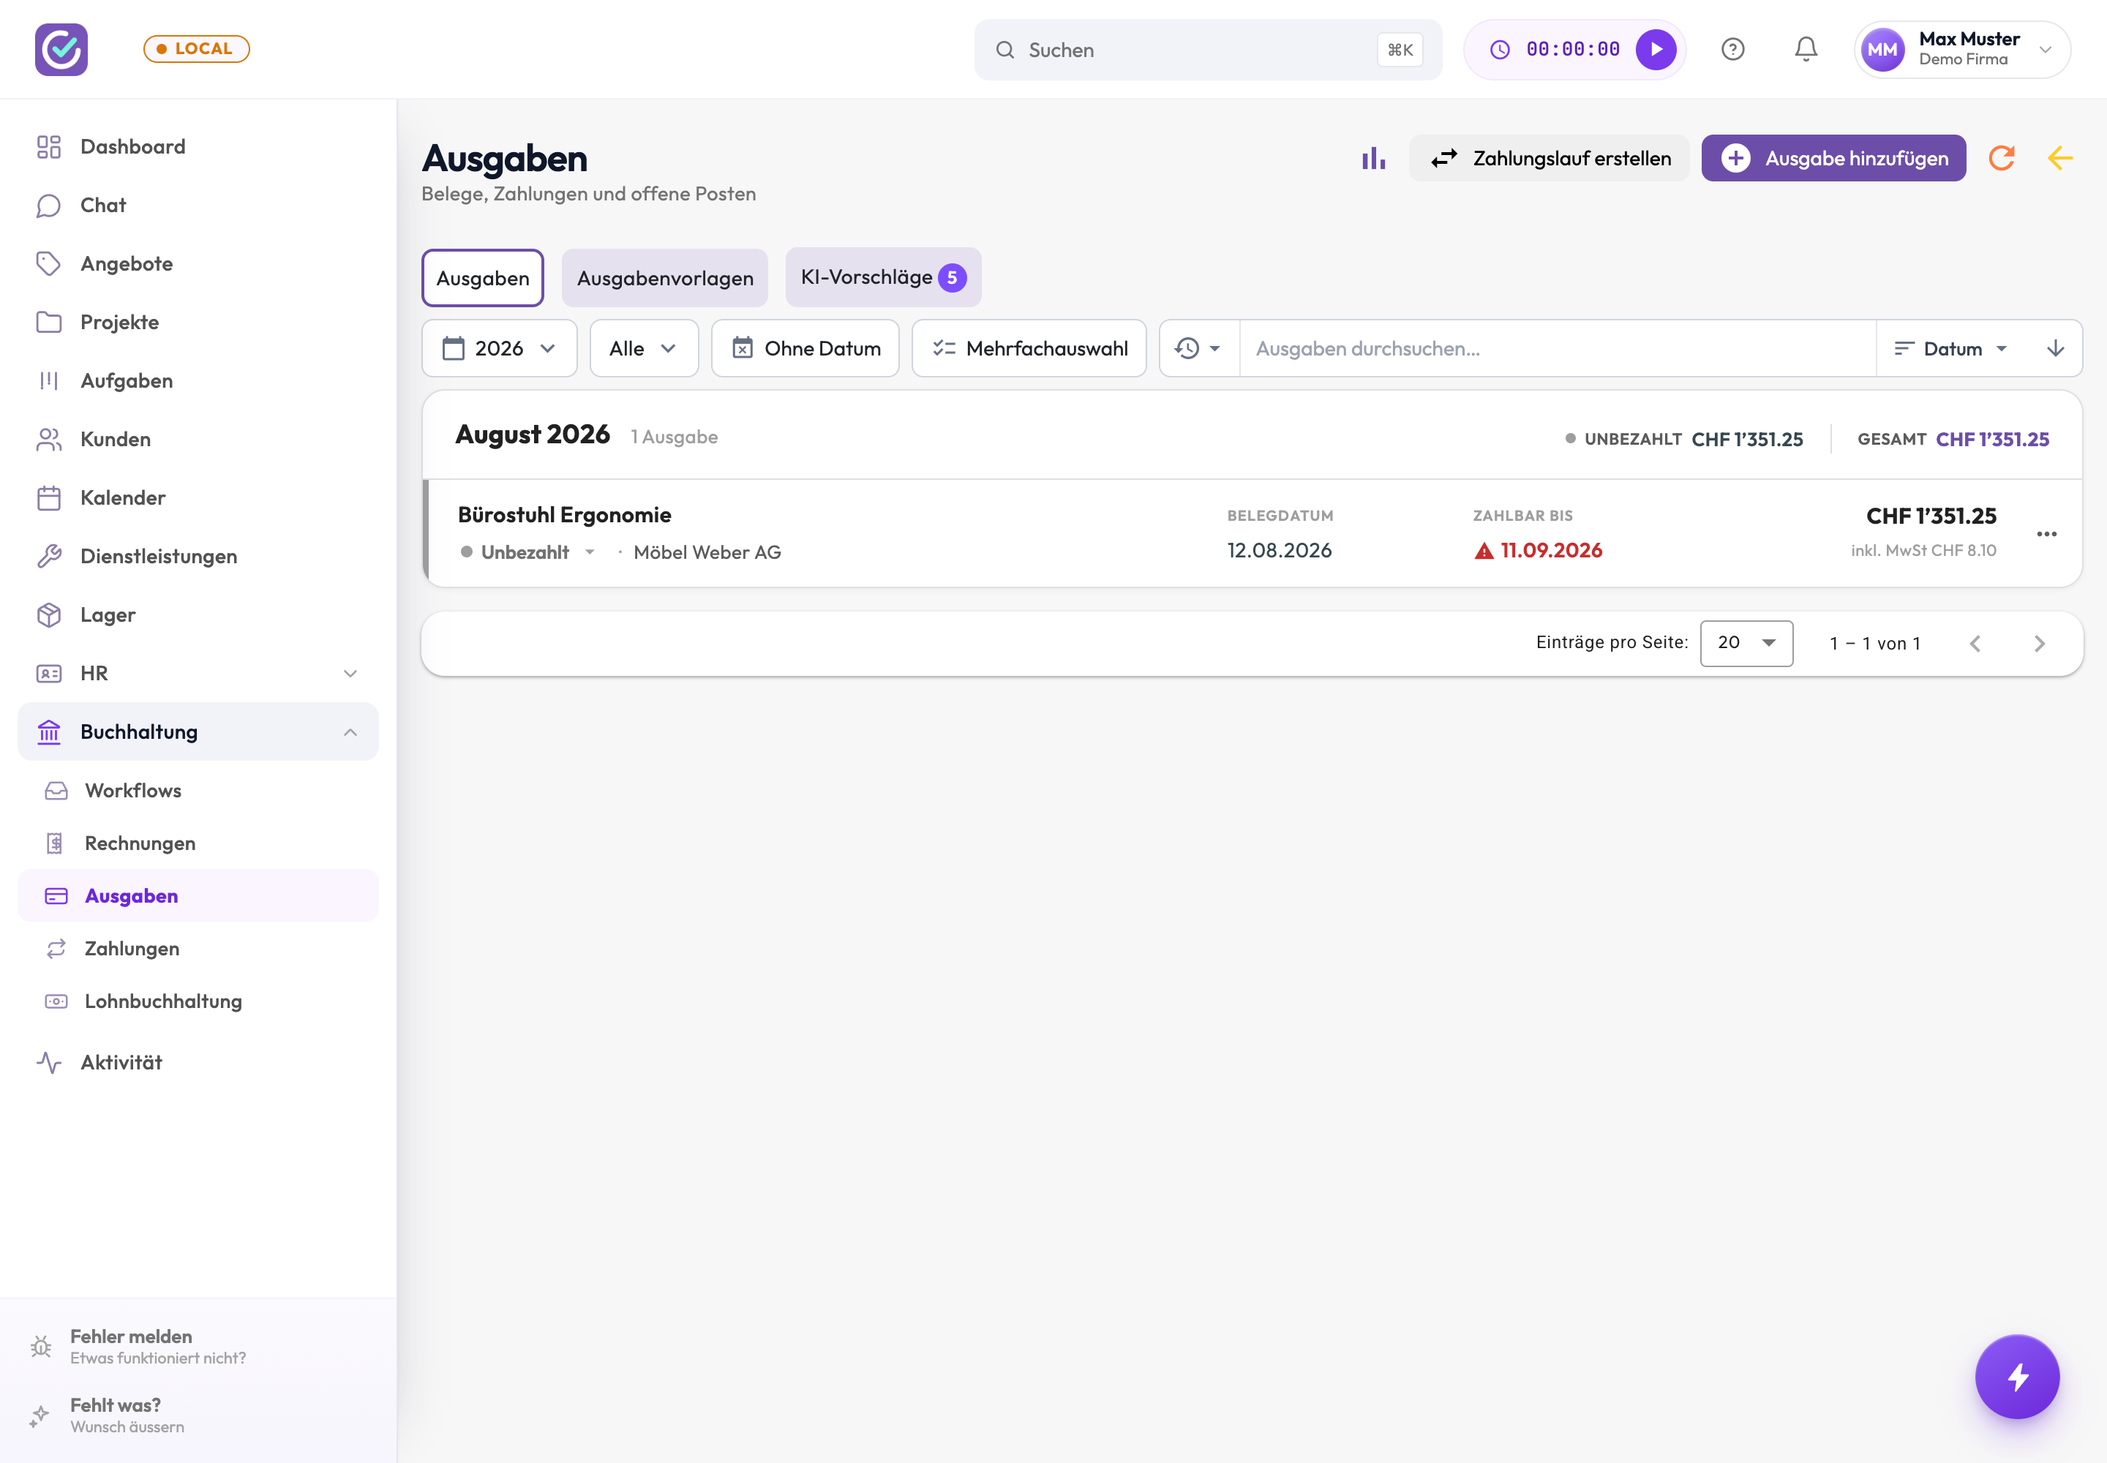2107x1463 pixels.
Task: Click the orange refresh icon
Action: [2002, 159]
